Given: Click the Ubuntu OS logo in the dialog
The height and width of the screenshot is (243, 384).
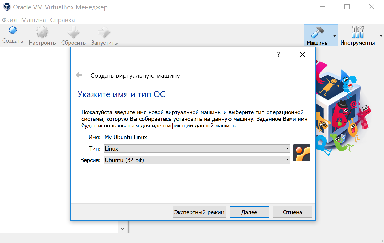Looking at the screenshot, I should (x=301, y=153).
